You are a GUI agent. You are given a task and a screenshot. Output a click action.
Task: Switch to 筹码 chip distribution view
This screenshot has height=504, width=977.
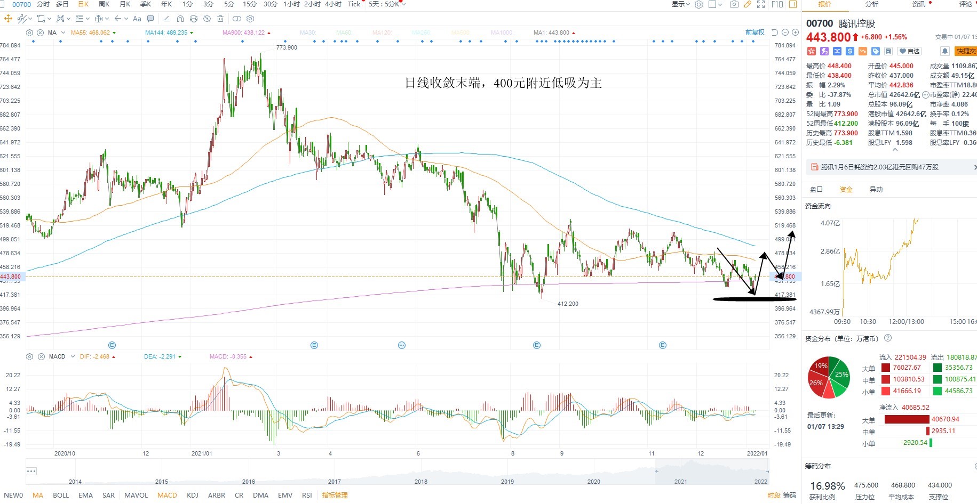point(790,495)
